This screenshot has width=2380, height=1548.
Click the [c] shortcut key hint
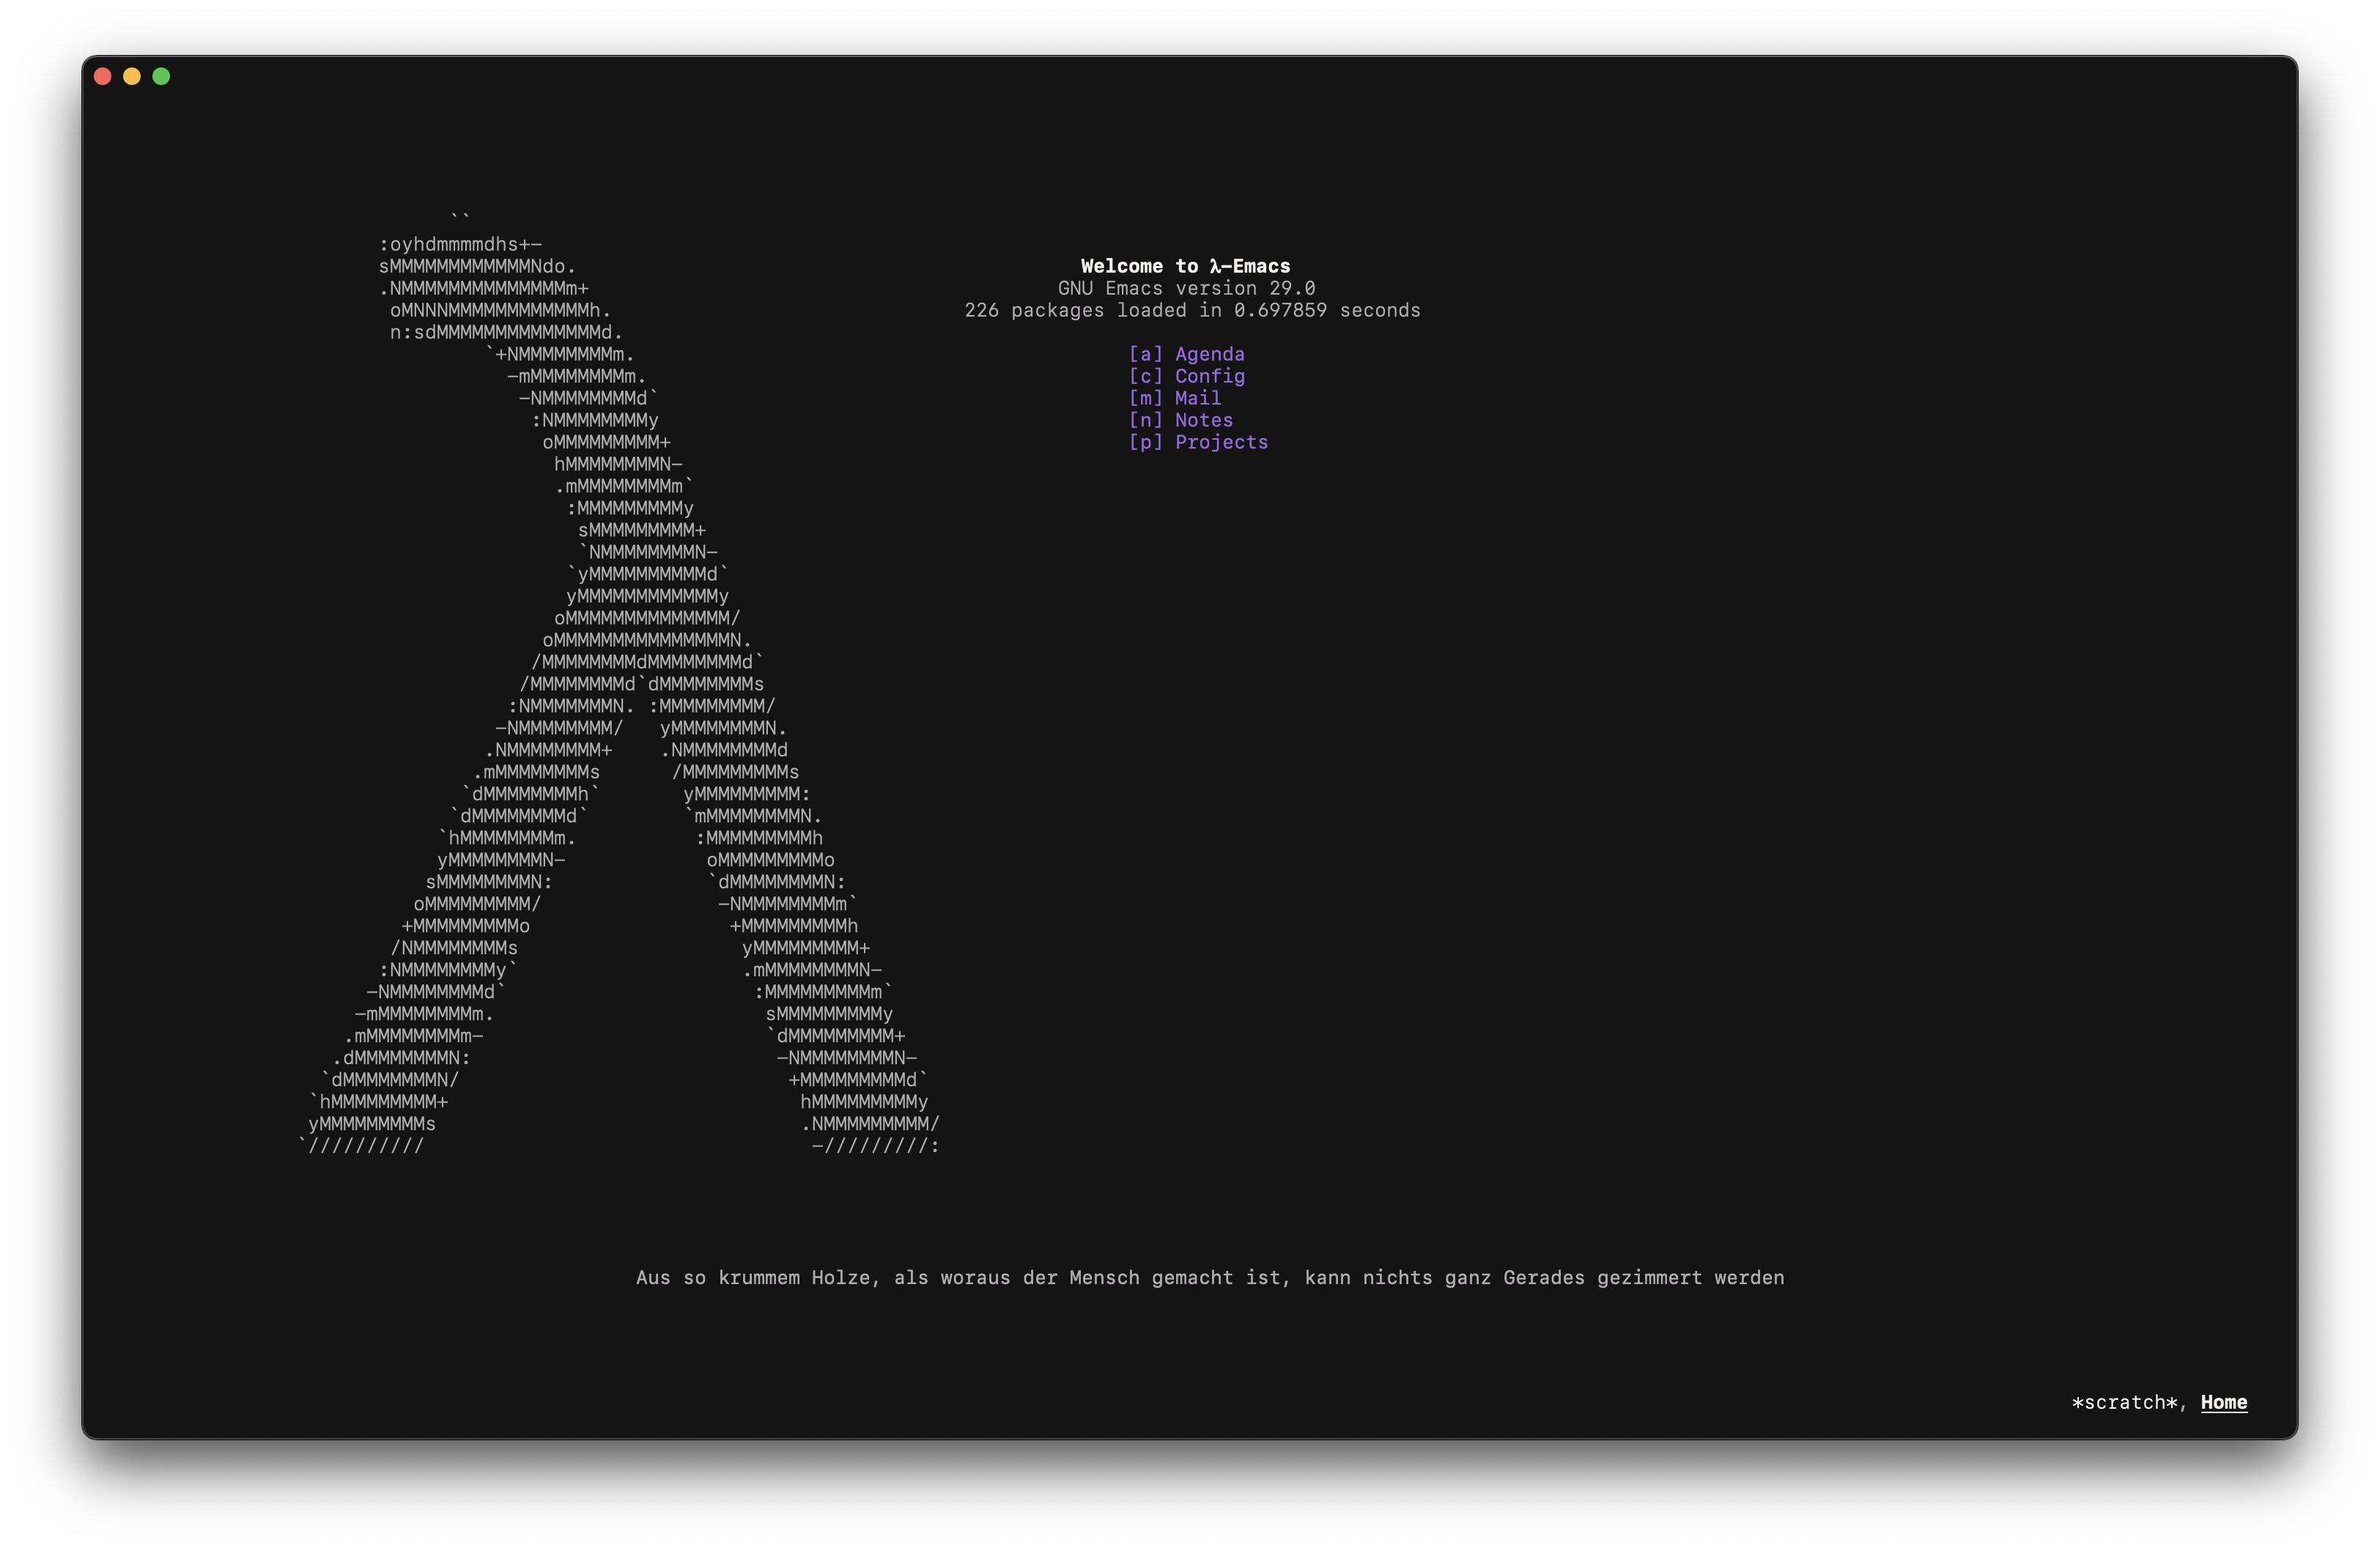(1145, 376)
